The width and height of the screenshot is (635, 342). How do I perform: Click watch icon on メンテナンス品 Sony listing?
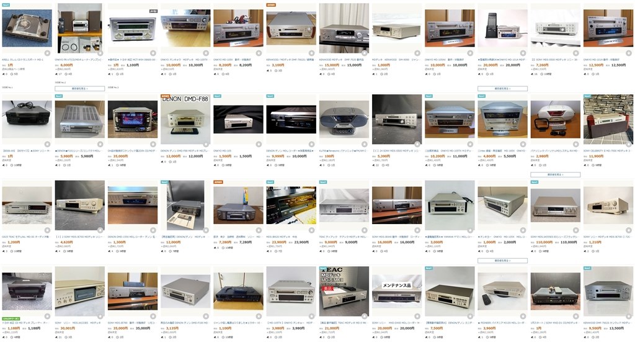(417, 316)
